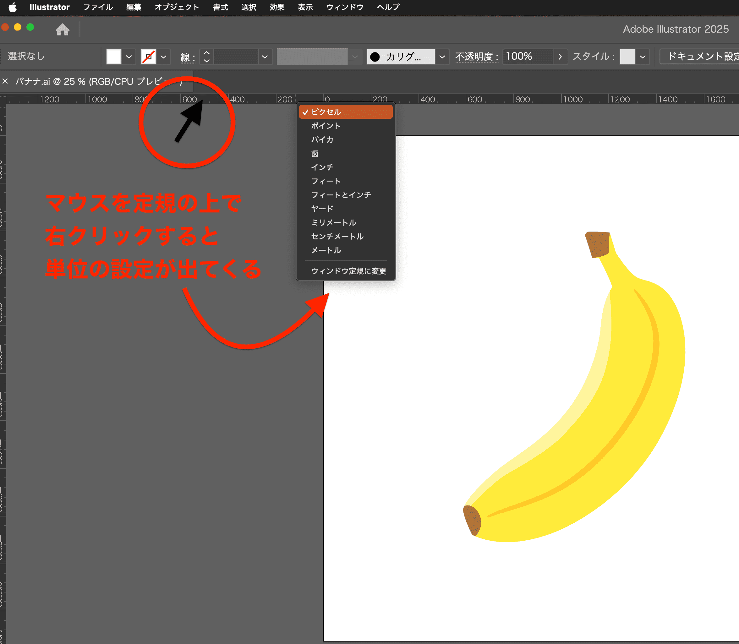This screenshot has height=644, width=739.
Task: Open the オブジェクト menu in menu bar
Action: pos(177,7)
